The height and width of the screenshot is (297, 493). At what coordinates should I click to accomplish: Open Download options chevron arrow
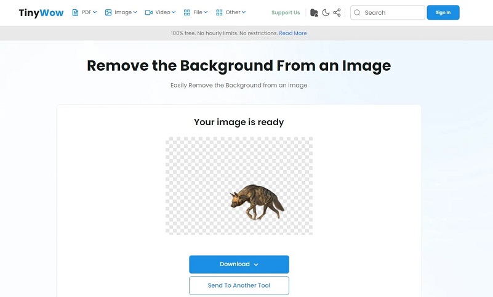click(256, 264)
